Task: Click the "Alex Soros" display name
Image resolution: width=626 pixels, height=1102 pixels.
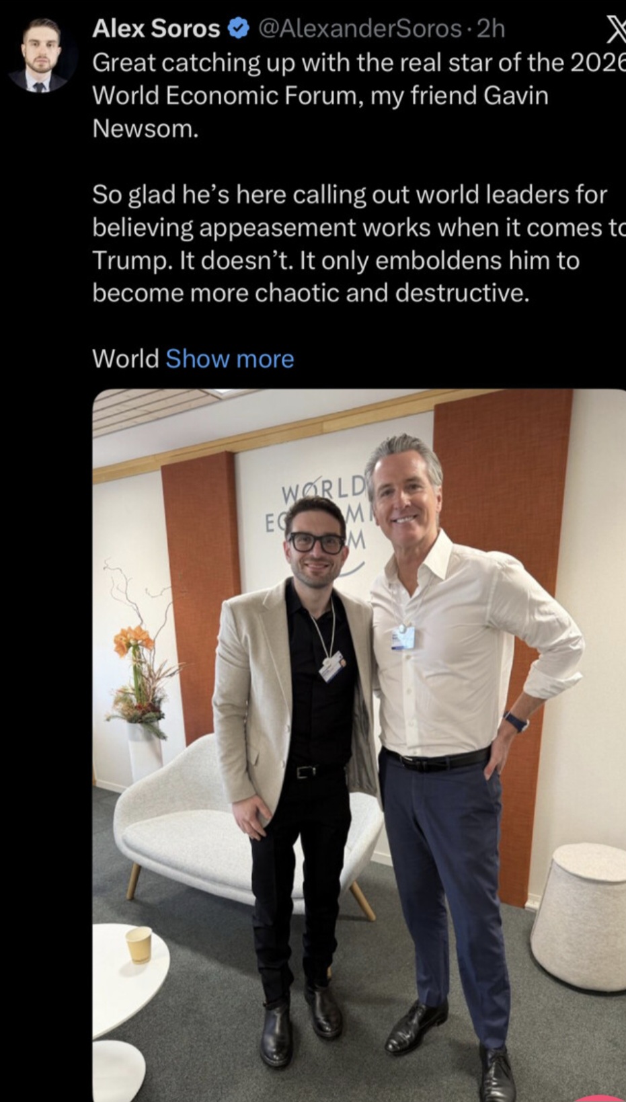Action: 156,28
